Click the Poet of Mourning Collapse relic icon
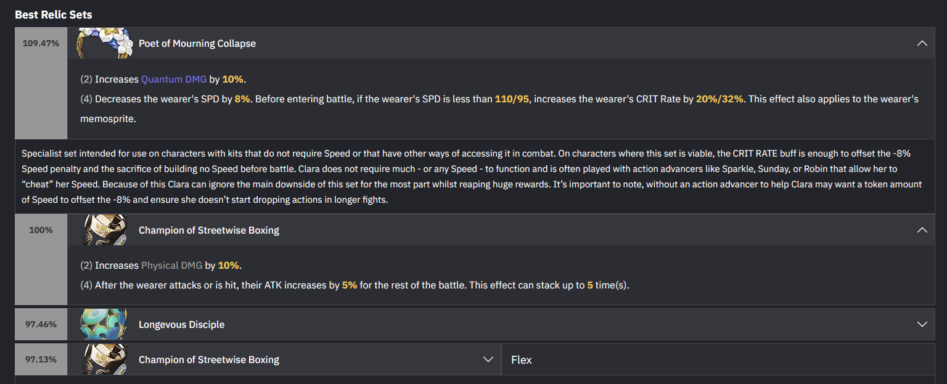947x384 pixels. point(104,43)
